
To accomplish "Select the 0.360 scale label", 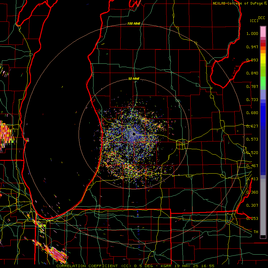I will tap(252, 192).
